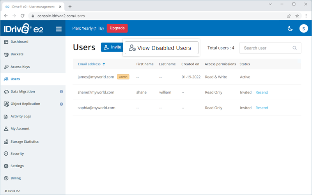Image resolution: width=312 pixels, height=195 pixels.
Task: Switch to dark mode moon icon
Action: click(290, 28)
